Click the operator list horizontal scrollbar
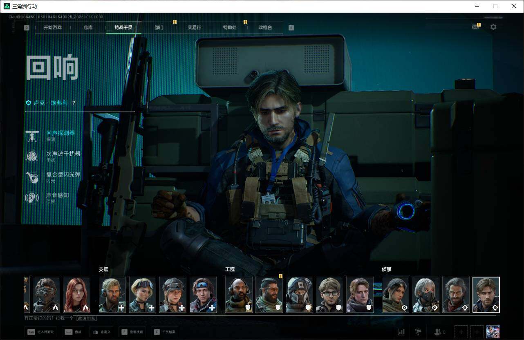The image size is (524, 340). point(262,315)
